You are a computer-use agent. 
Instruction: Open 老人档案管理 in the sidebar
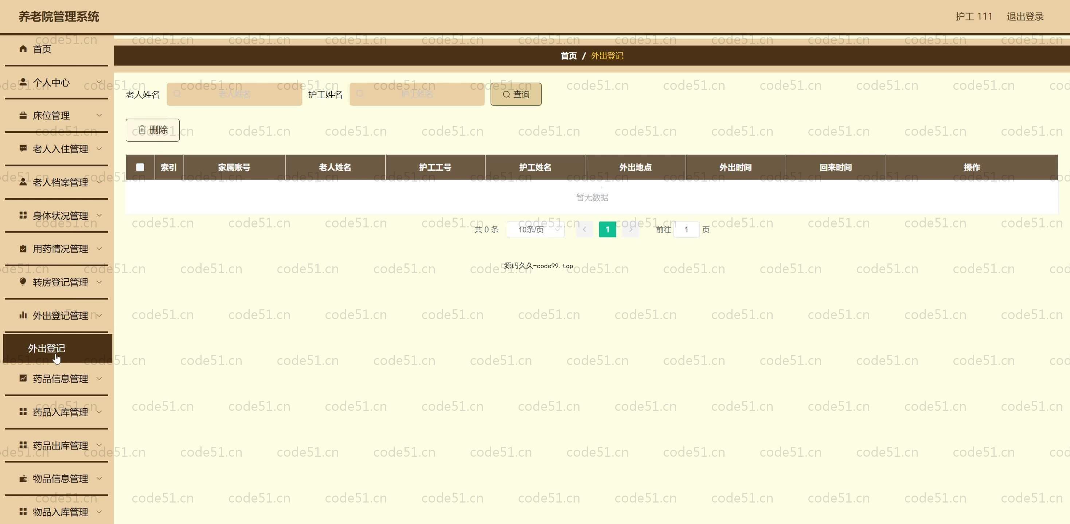[x=56, y=182]
